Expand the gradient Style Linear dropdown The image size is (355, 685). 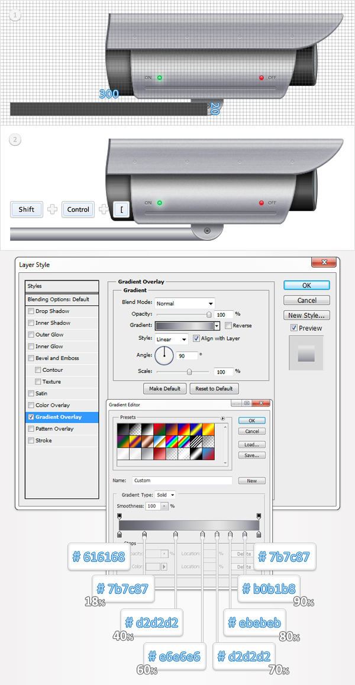[172, 339]
